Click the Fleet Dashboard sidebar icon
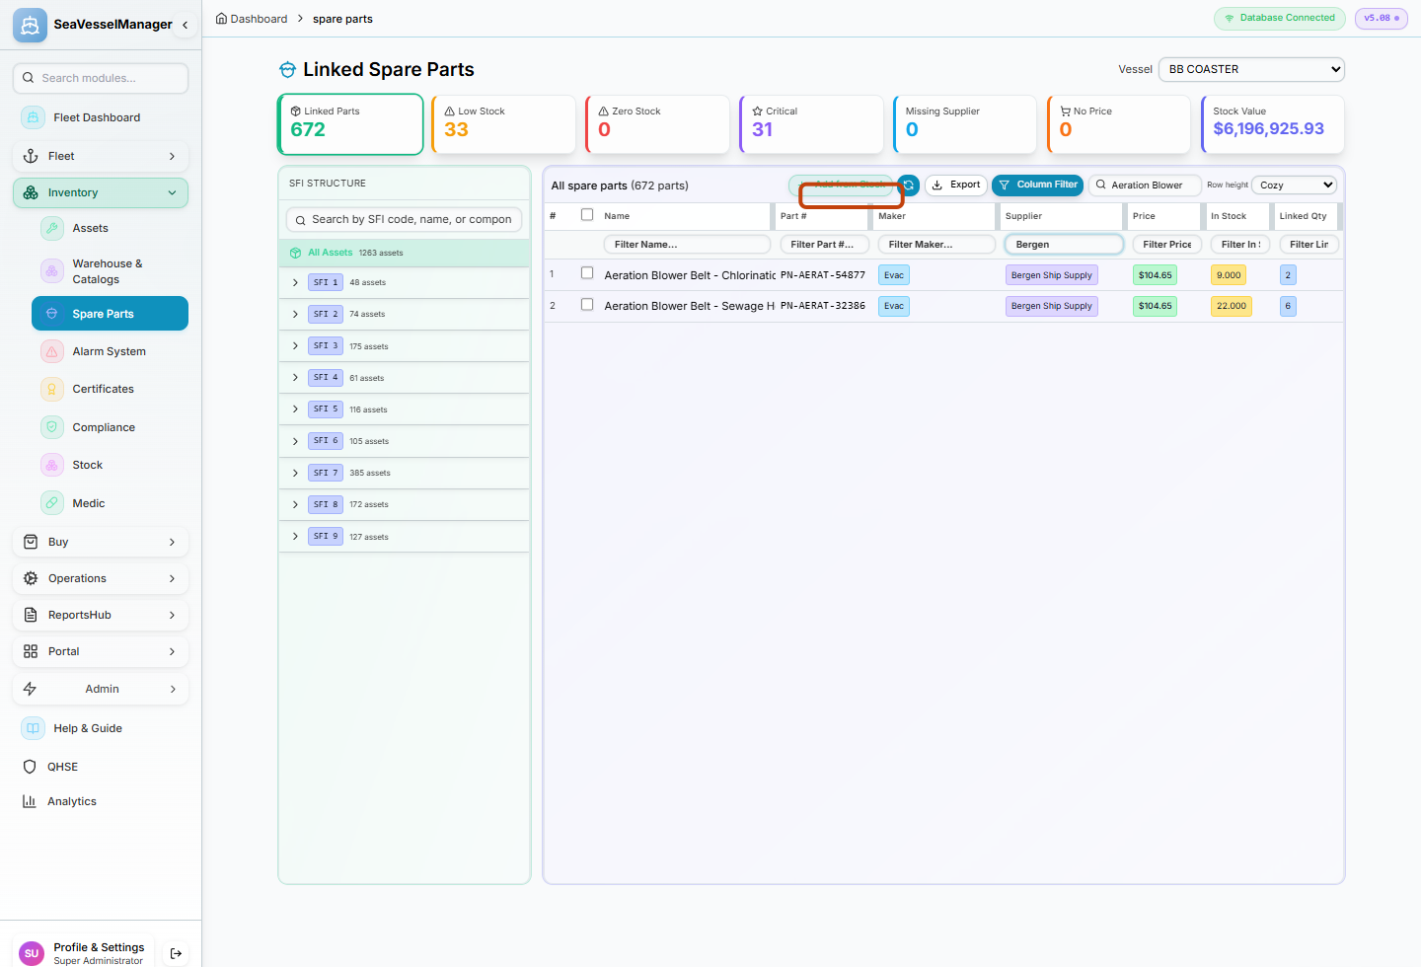The image size is (1421, 967). [33, 117]
